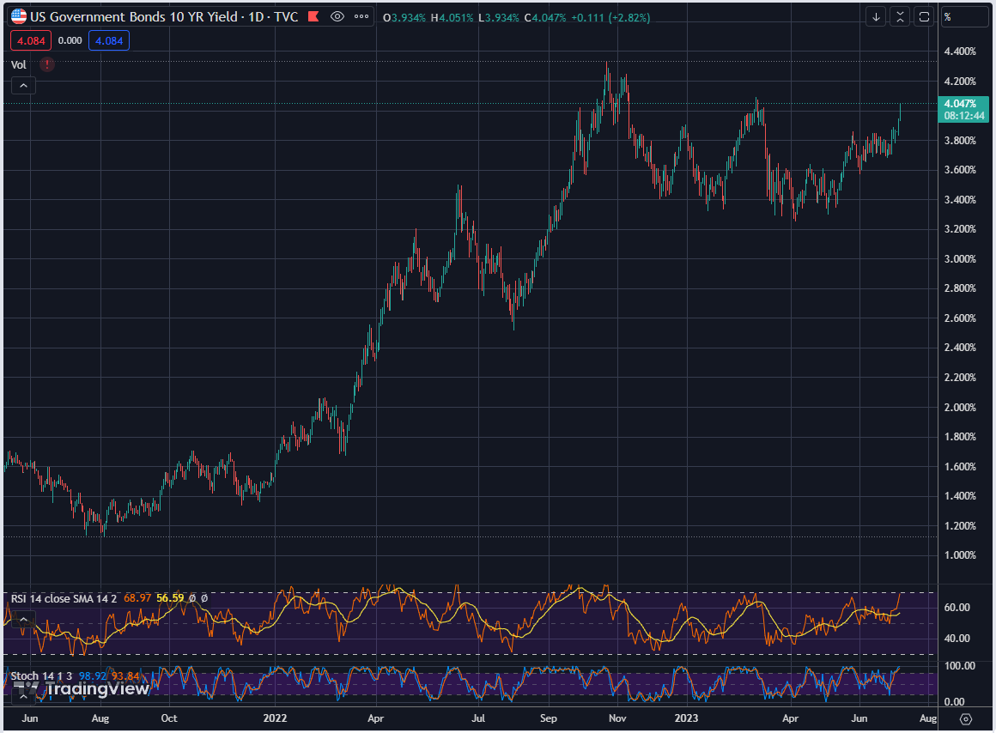Click the Vol warning exclamation icon
996x733 pixels.
47,64
